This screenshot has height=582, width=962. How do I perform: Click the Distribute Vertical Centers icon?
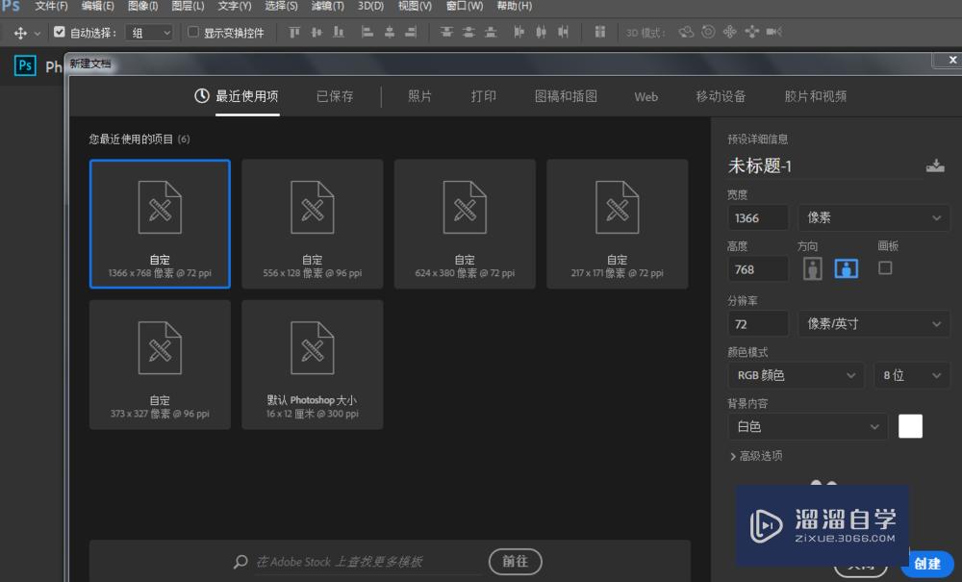pyautogui.click(x=468, y=32)
